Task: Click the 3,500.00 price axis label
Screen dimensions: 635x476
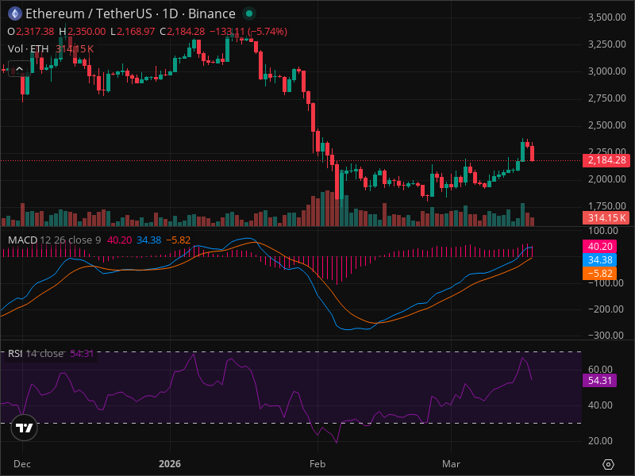Action: click(606, 17)
